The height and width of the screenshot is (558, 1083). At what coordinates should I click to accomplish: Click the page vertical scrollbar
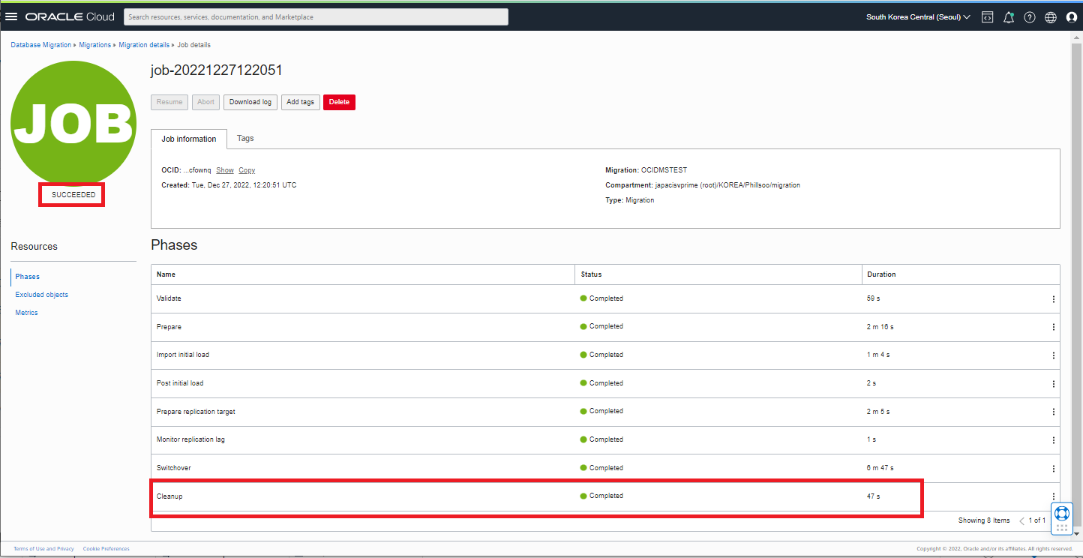pos(1077,285)
